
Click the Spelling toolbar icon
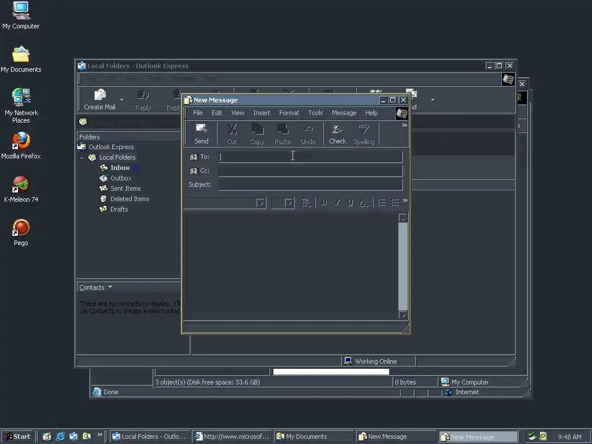pyautogui.click(x=364, y=129)
